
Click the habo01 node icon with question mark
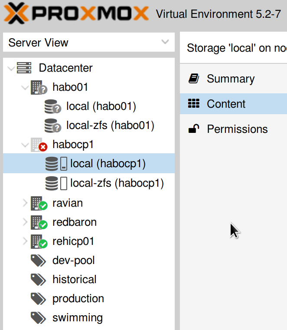[x=39, y=88]
